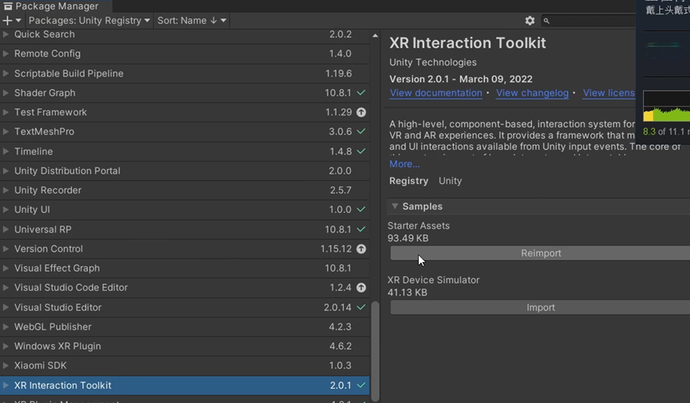690x403 pixels.
Task: Select the Visual Studio Editor package
Action: (x=185, y=307)
